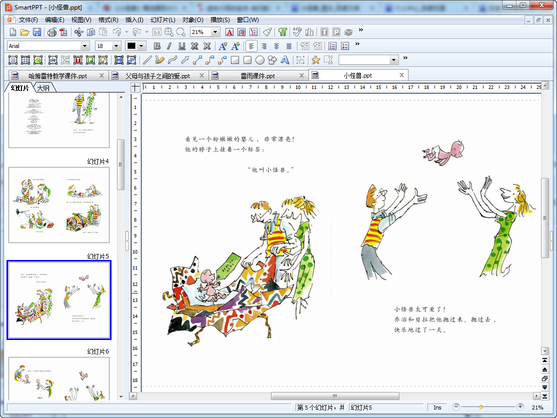Insert a sound object with the music note icon
557x418 pixels.
[131, 60]
